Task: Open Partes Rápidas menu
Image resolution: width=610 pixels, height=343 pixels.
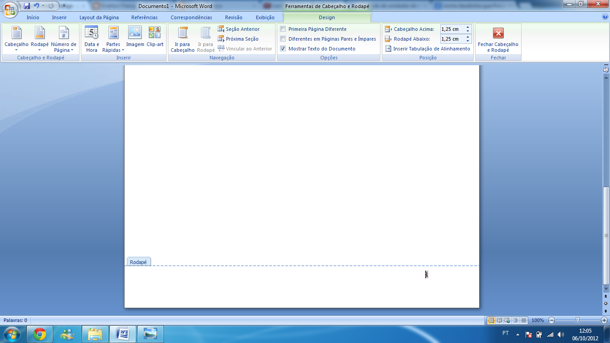Action: click(x=113, y=39)
